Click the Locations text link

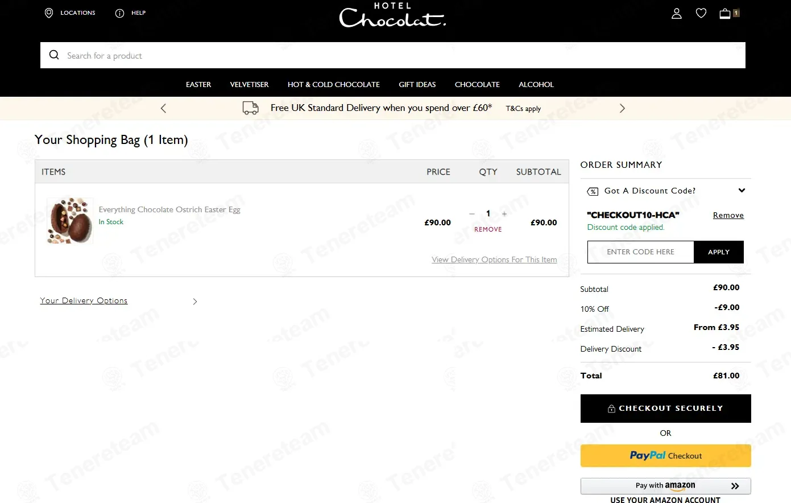pos(78,13)
